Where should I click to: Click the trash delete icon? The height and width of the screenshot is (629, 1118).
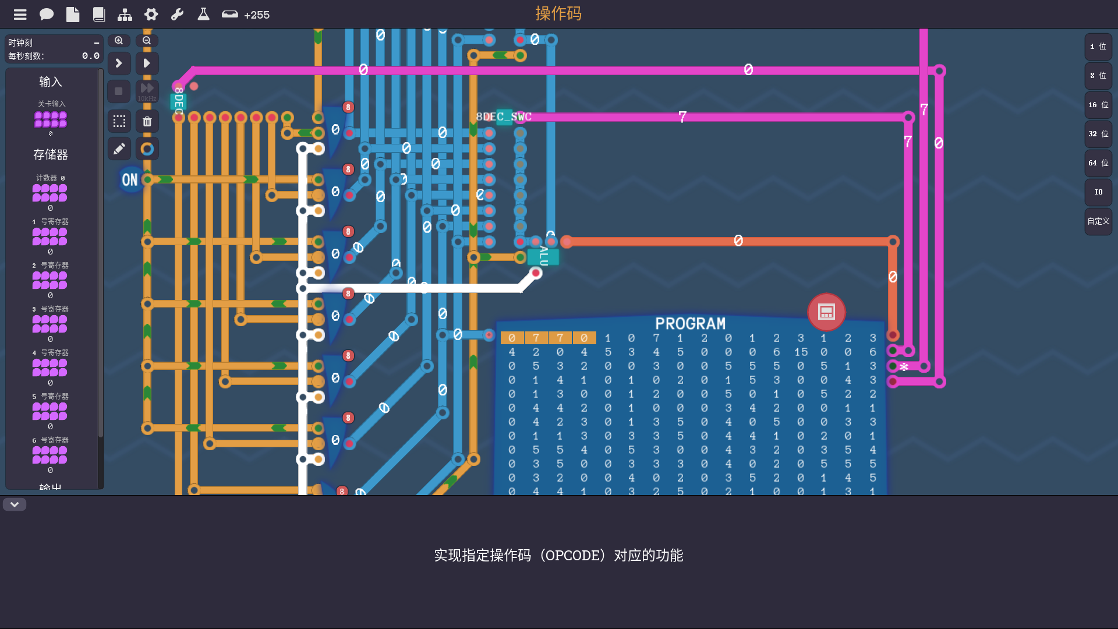coord(147,121)
